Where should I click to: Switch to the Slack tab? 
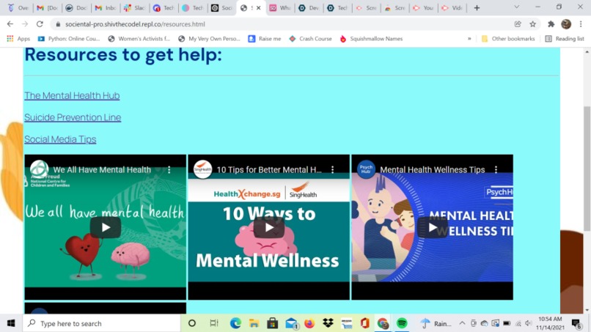pos(136,8)
